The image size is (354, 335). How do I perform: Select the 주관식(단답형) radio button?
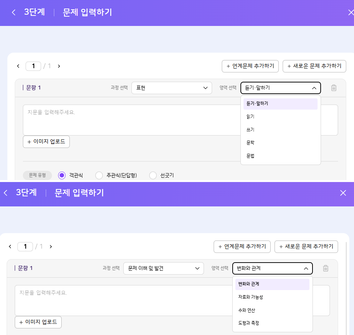coord(99,175)
